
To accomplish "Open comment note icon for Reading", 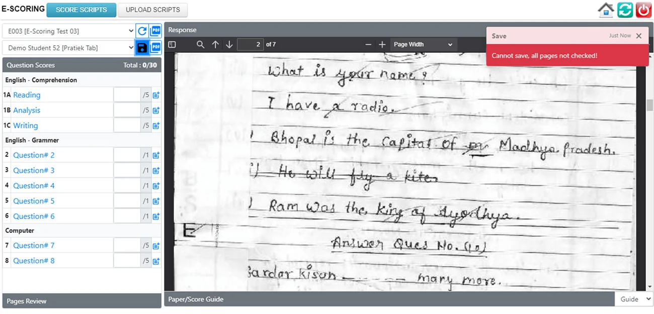I will coord(156,95).
